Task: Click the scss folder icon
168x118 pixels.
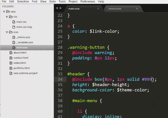Action: click(x=11, y=32)
